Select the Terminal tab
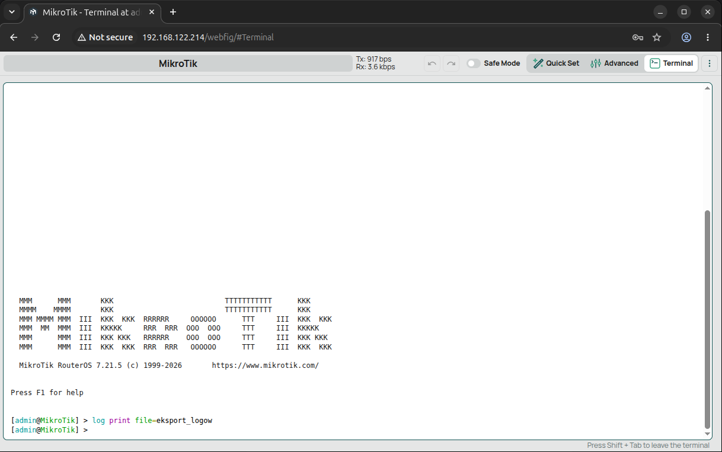Viewport: 722px width, 452px height. click(x=671, y=63)
